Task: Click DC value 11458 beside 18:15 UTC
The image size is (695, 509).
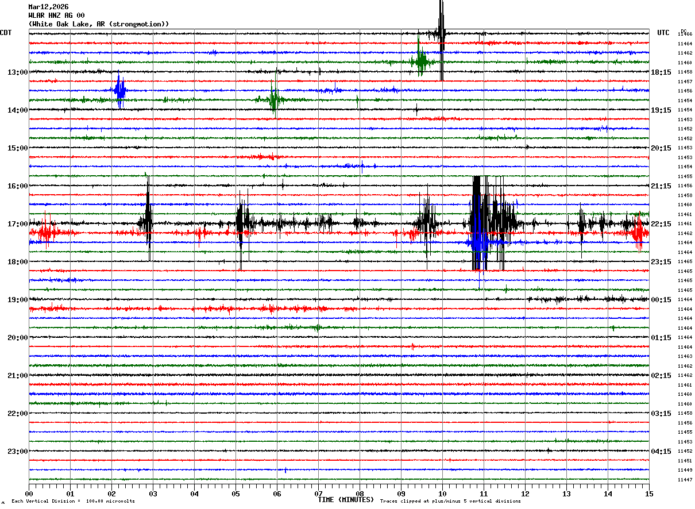Action: [685, 72]
